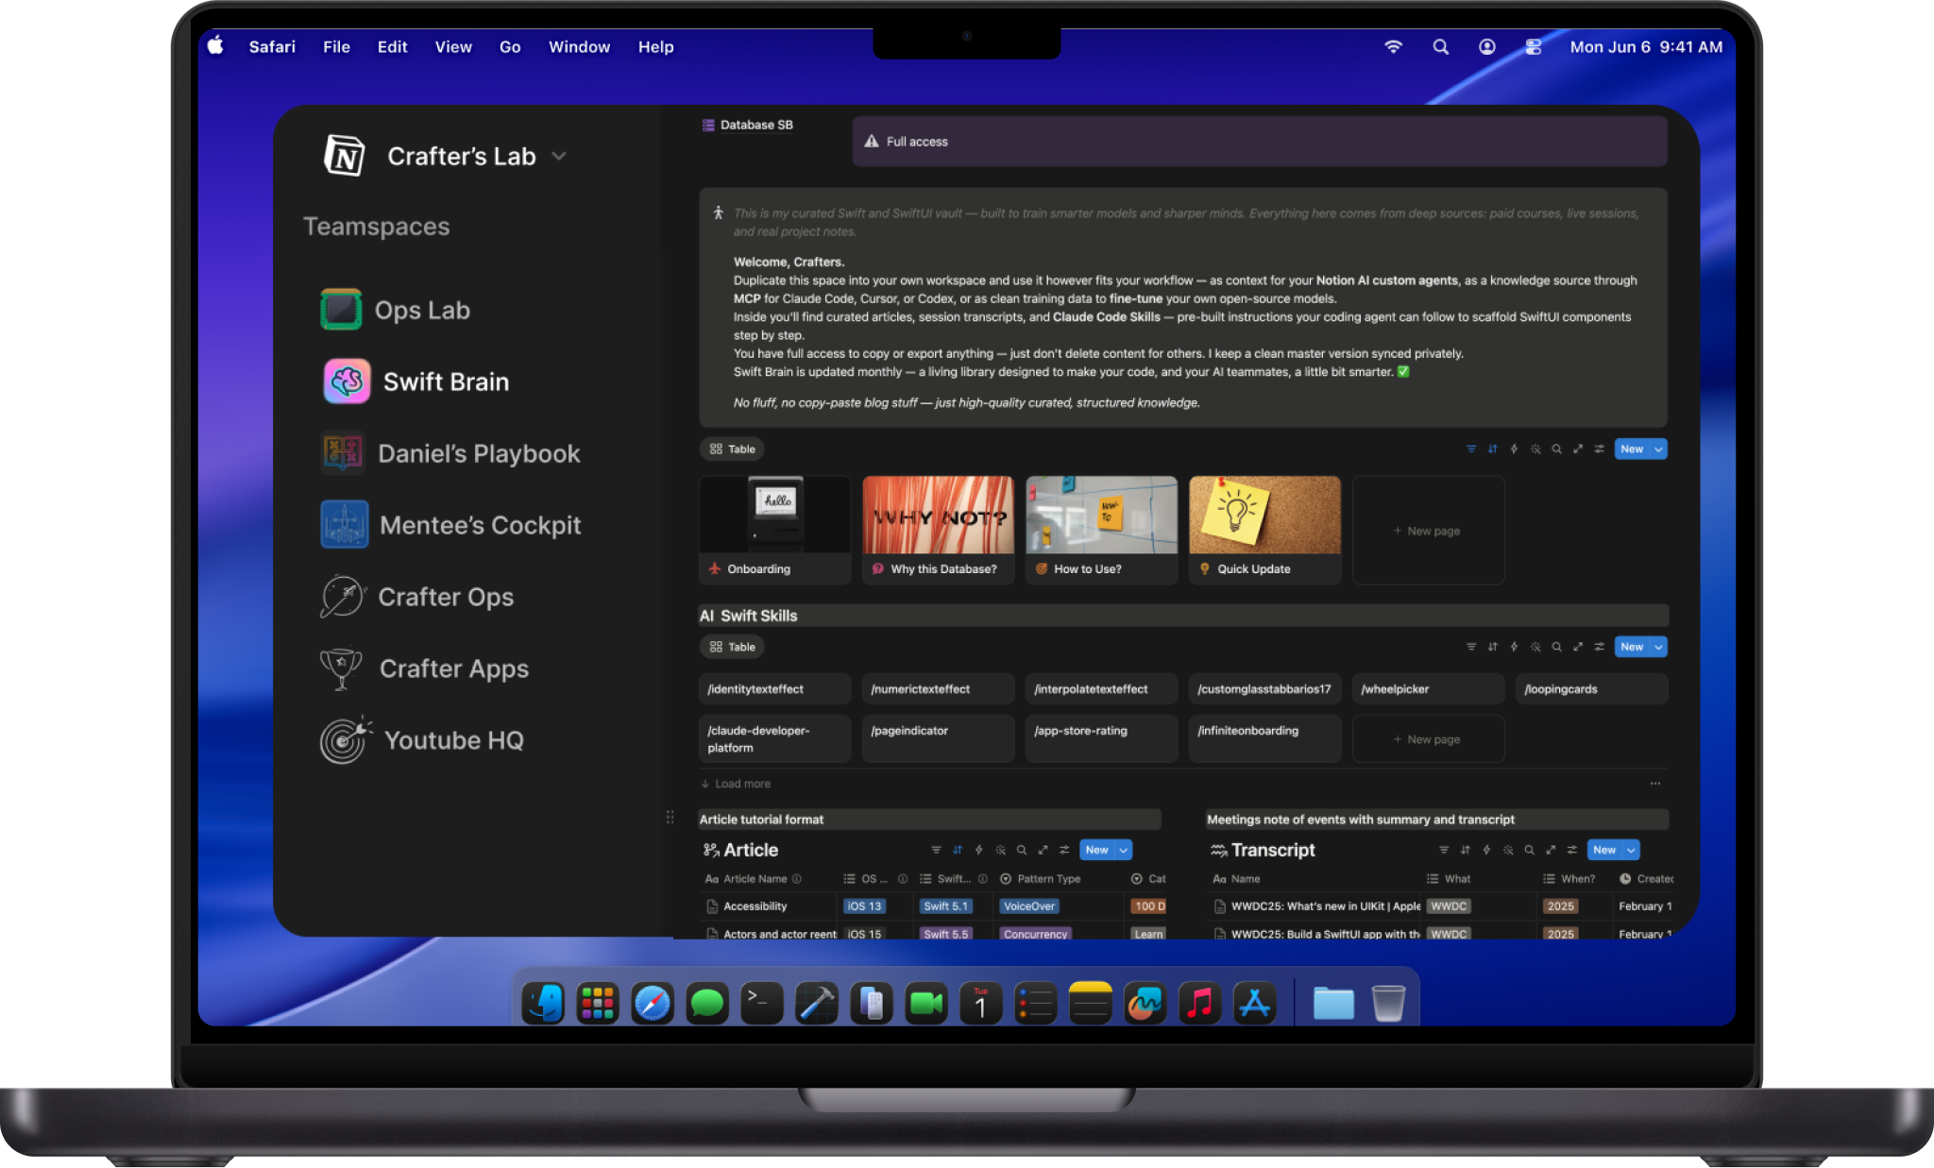Viewport: 1934px width, 1168px height.
Task: Open the View menu
Action: coord(453,47)
